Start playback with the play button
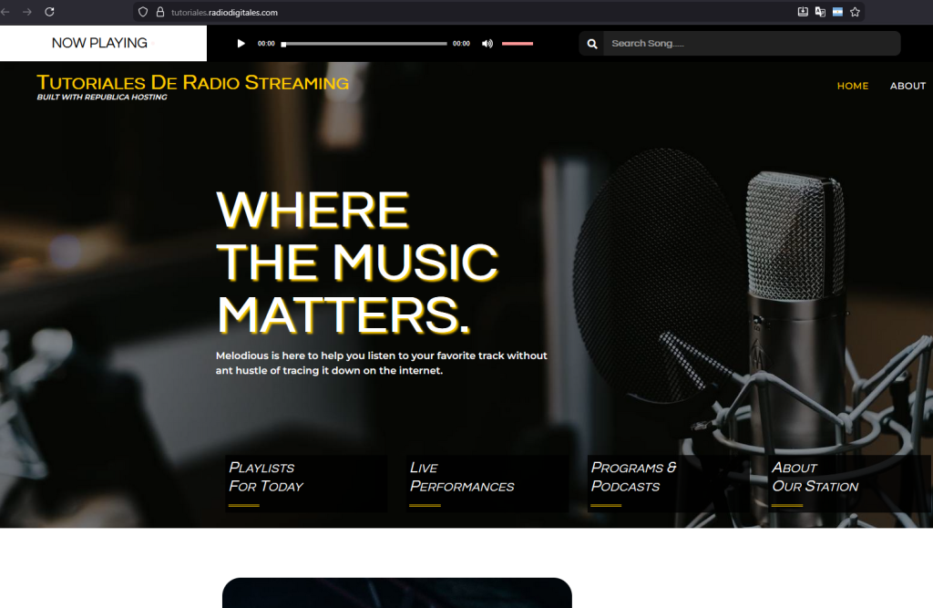This screenshot has height=608, width=933. coord(241,44)
